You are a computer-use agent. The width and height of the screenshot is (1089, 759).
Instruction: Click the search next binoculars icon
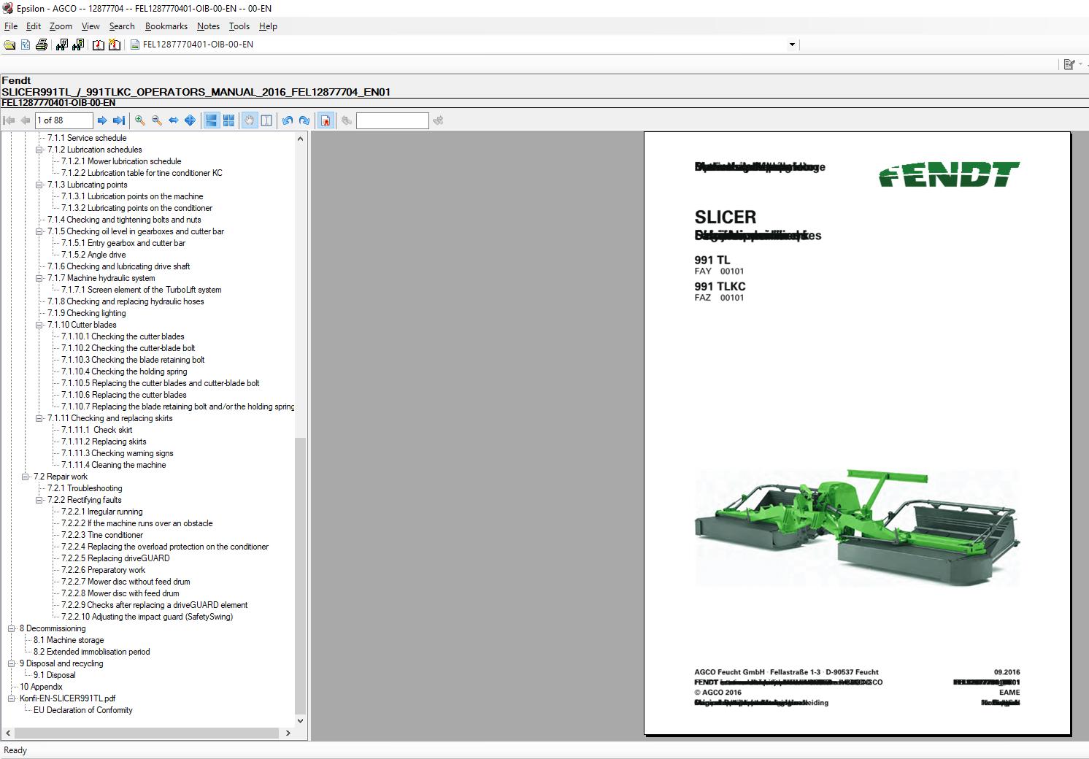coord(438,120)
